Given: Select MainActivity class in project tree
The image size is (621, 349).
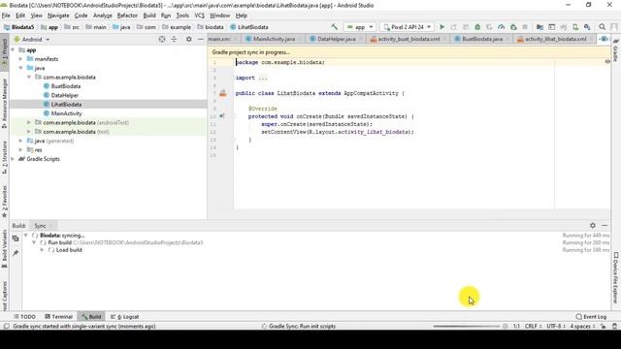Looking at the screenshot, I should [x=66, y=113].
